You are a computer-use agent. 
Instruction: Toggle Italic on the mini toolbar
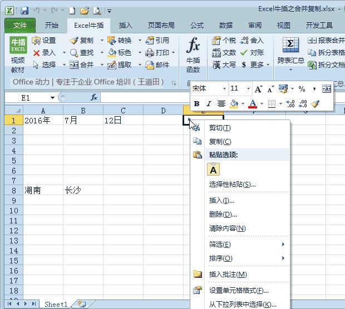coord(209,103)
